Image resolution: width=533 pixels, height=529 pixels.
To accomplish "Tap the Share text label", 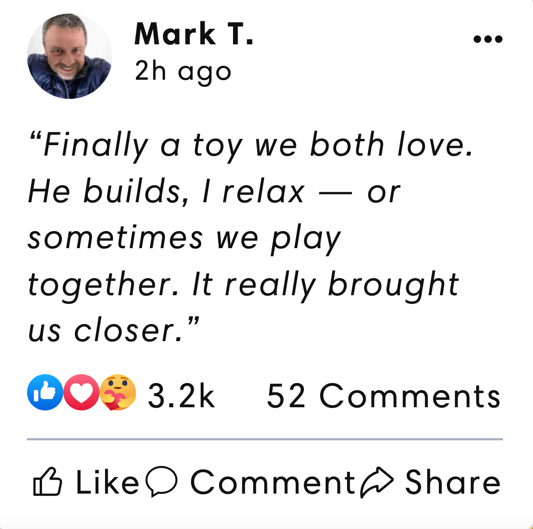I will (453, 482).
